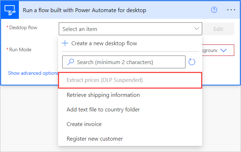Click the desktop flow action icon
Screen dimensions: 241x152
point(10,10)
